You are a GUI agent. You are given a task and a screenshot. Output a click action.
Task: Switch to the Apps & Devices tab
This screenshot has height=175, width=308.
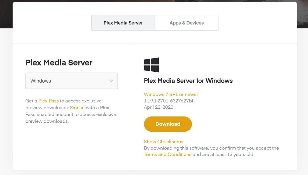pyautogui.click(x=186, y=23)
